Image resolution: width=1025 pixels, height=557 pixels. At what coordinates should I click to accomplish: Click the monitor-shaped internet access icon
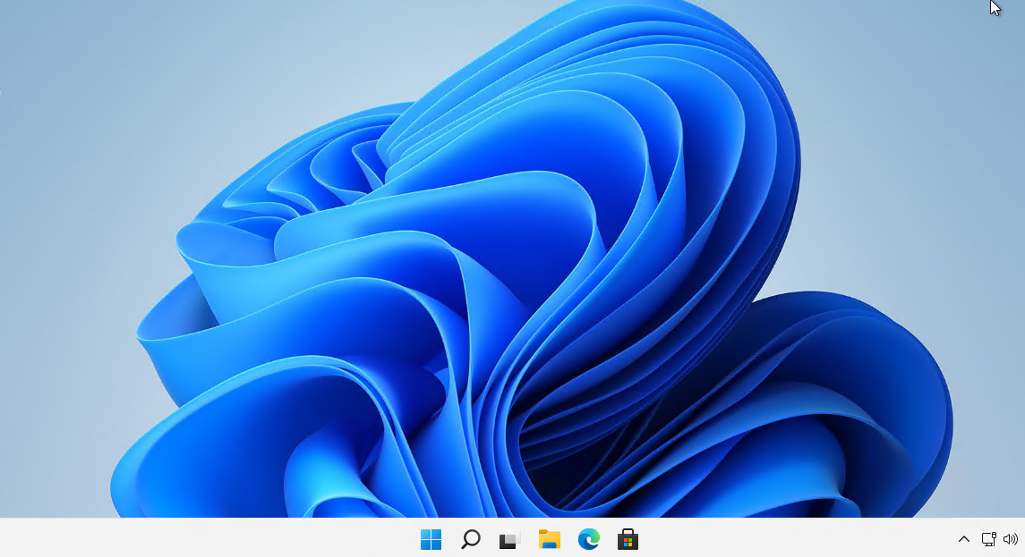click(988, 539)
